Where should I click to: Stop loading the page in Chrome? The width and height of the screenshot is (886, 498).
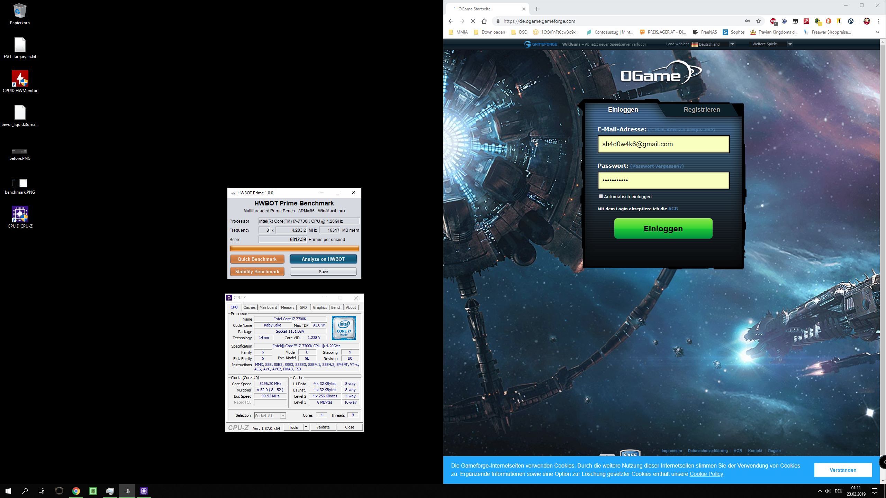coord(473,21)
